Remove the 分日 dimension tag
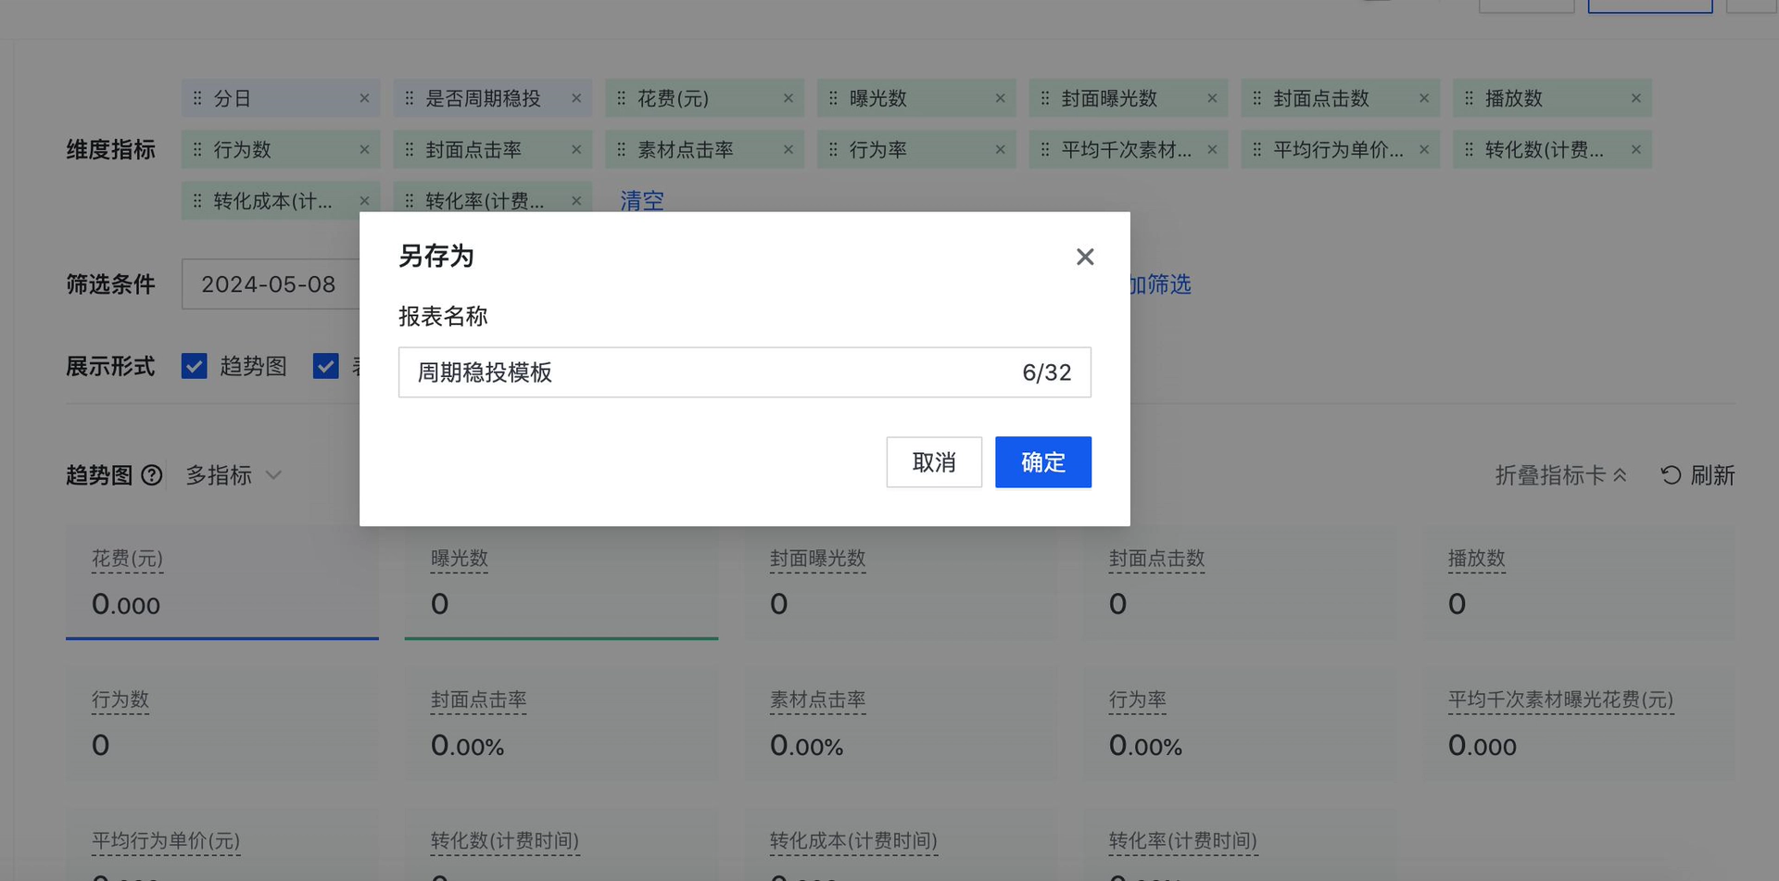This screenshot has width=1779, height=881. pyautogui.click(x=365, y=97)
